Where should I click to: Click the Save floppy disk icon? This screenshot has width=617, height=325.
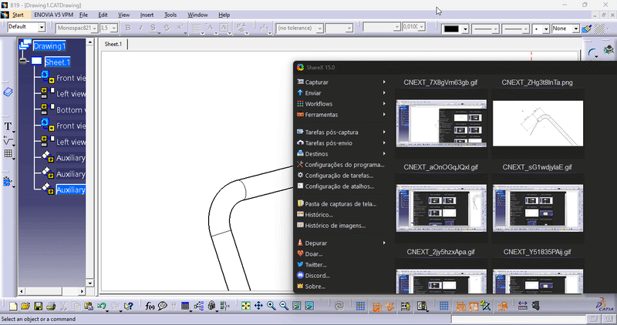[x=38, y=307]
